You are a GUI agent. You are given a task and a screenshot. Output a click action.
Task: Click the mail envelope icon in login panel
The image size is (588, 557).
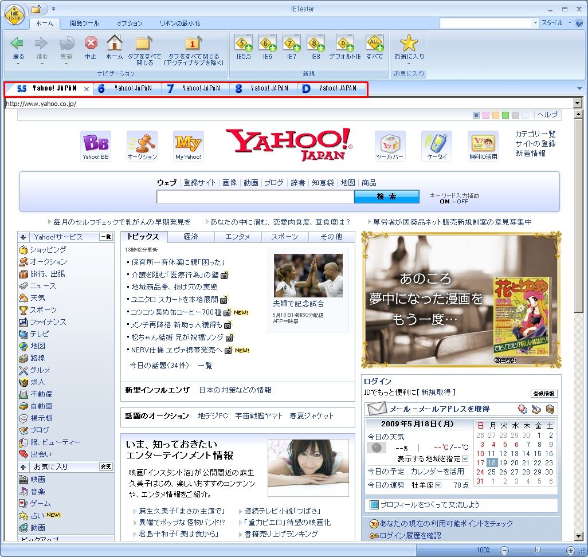(377, 409)
